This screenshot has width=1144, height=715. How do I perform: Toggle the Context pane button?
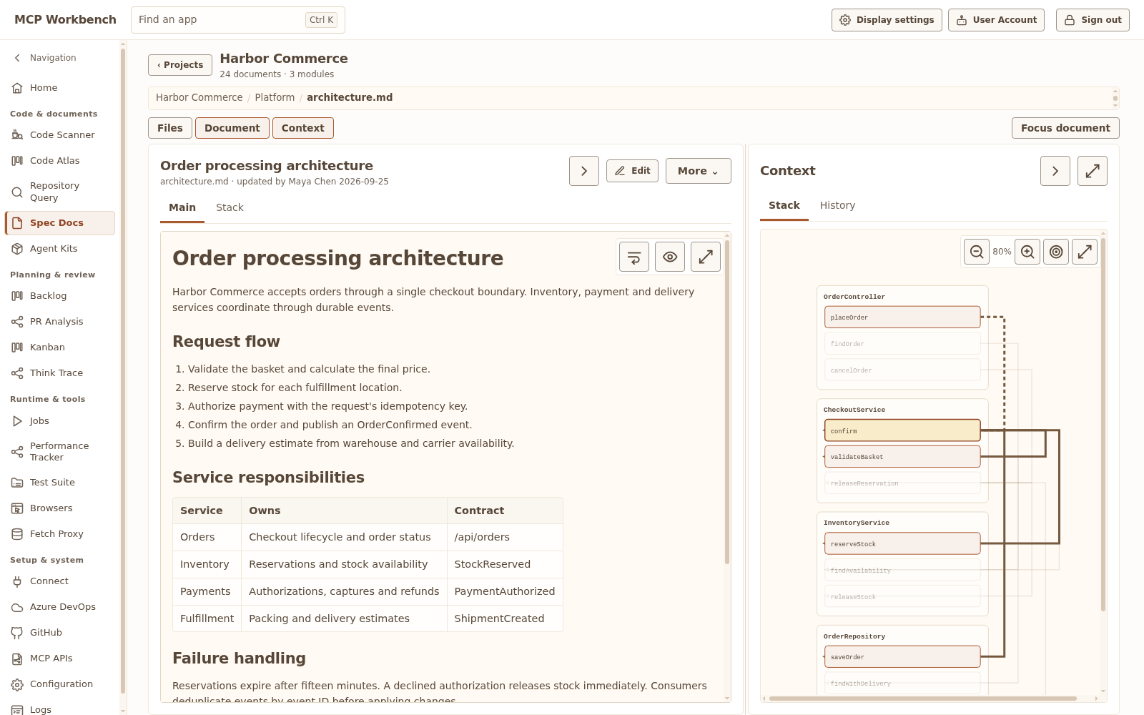[303, 128]
